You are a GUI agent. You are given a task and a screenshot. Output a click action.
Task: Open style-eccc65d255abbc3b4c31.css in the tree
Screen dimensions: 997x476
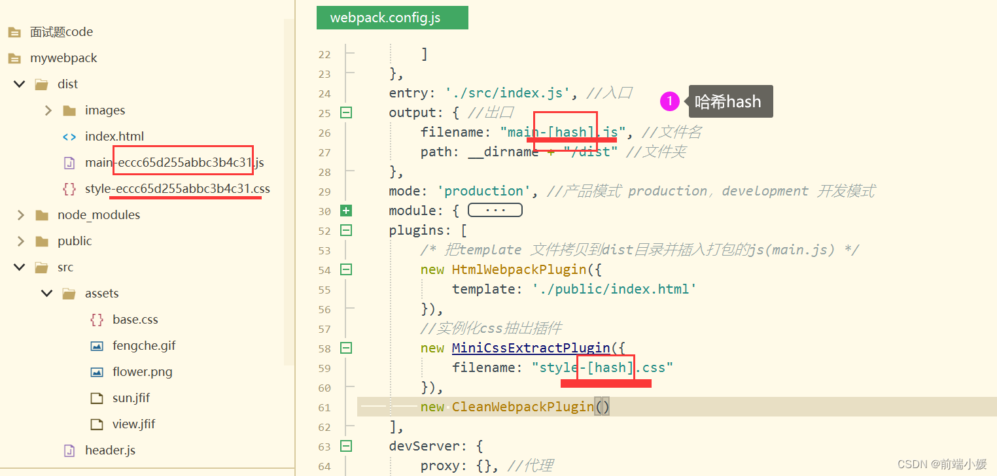click(177, 189)
